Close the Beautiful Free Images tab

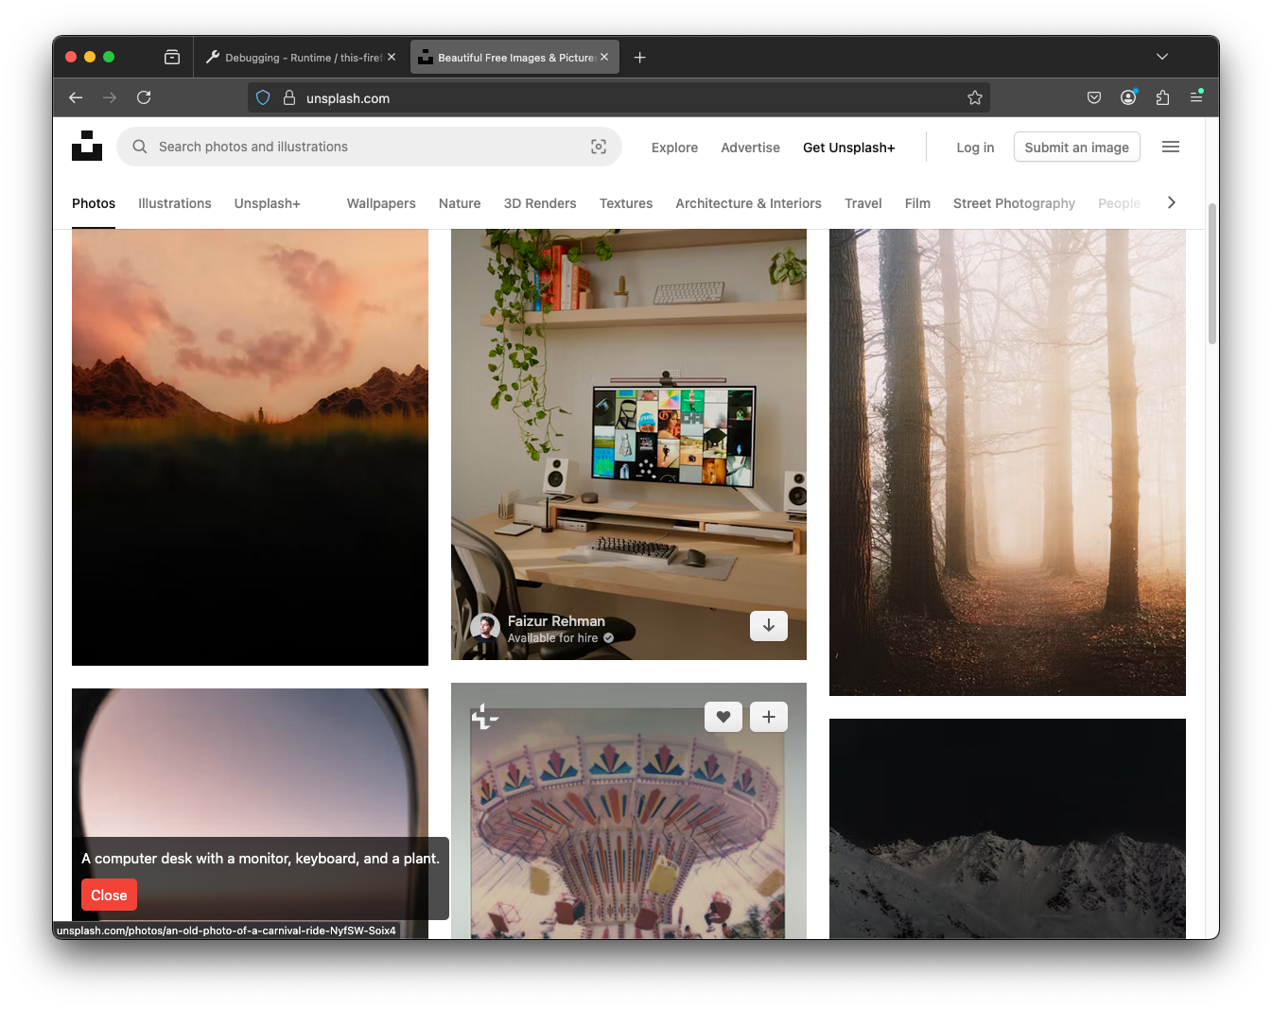pyautogui.click(x=604, y=57)
